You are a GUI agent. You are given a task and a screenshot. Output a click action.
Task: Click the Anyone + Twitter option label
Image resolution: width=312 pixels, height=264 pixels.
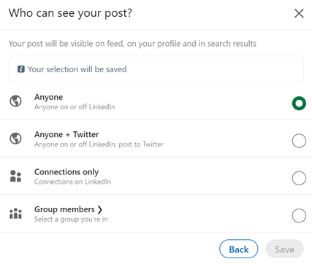66,134
